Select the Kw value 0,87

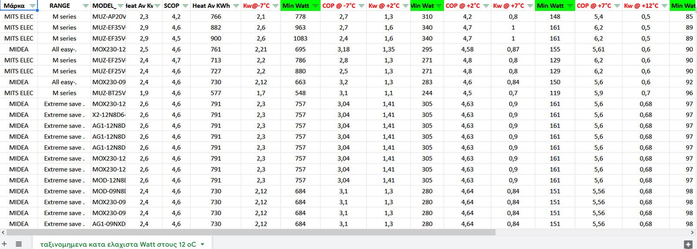pos(513,50)
